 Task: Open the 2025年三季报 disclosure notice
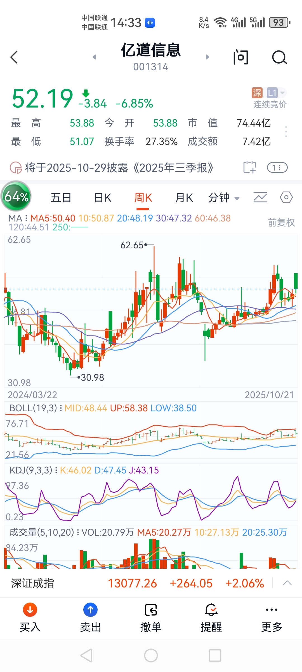click(119, 168)
